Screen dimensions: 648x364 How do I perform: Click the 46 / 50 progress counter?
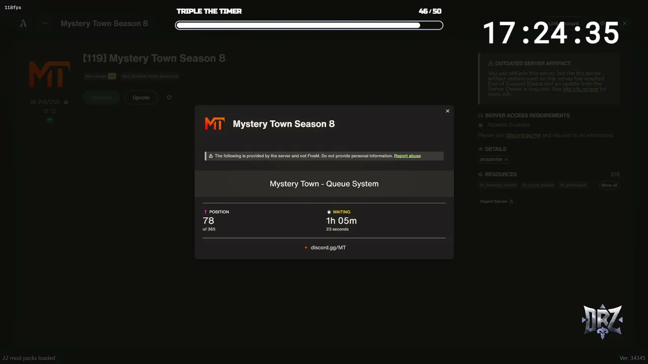click(430, 11)
